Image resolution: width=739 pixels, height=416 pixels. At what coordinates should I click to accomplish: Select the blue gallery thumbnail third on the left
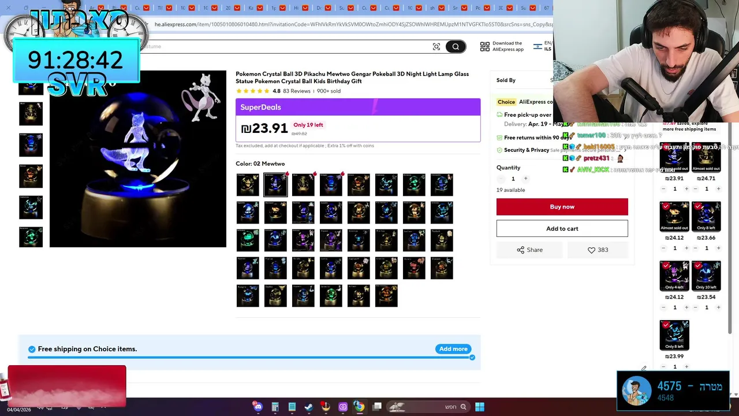31,144
